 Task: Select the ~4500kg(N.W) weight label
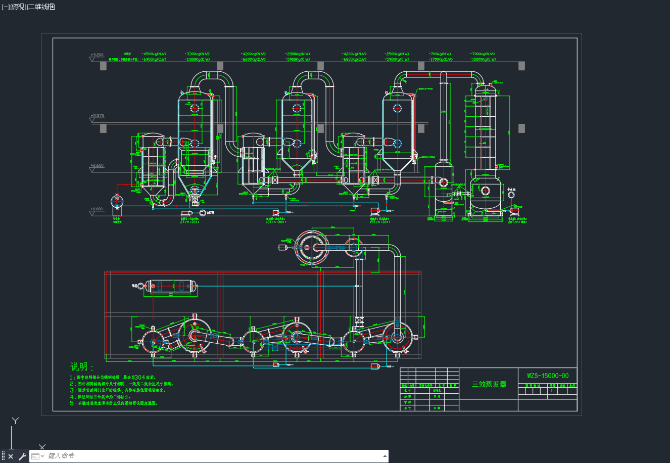[x=154, y=54]
